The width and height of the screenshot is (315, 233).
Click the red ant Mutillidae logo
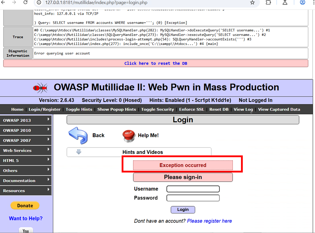pos(41,88)
